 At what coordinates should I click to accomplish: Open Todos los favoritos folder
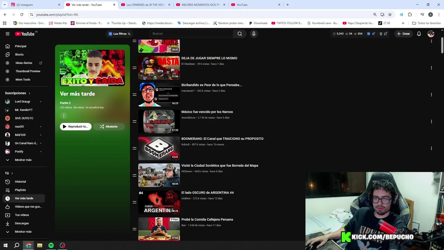[426, 23]
